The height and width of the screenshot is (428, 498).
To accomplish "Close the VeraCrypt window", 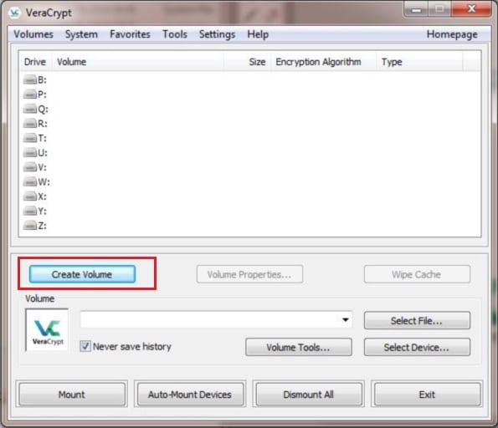I will tap(472, 8).
